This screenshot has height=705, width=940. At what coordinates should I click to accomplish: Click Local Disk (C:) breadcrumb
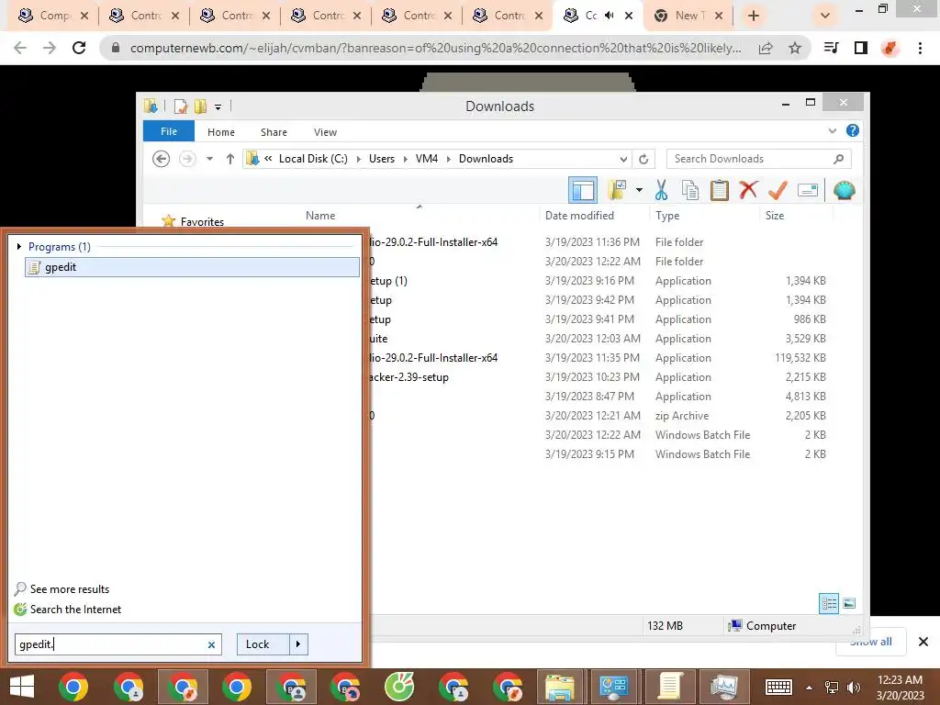(x=313, y=159)
